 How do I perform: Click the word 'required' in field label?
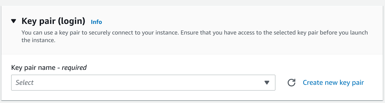click(74, 68)
